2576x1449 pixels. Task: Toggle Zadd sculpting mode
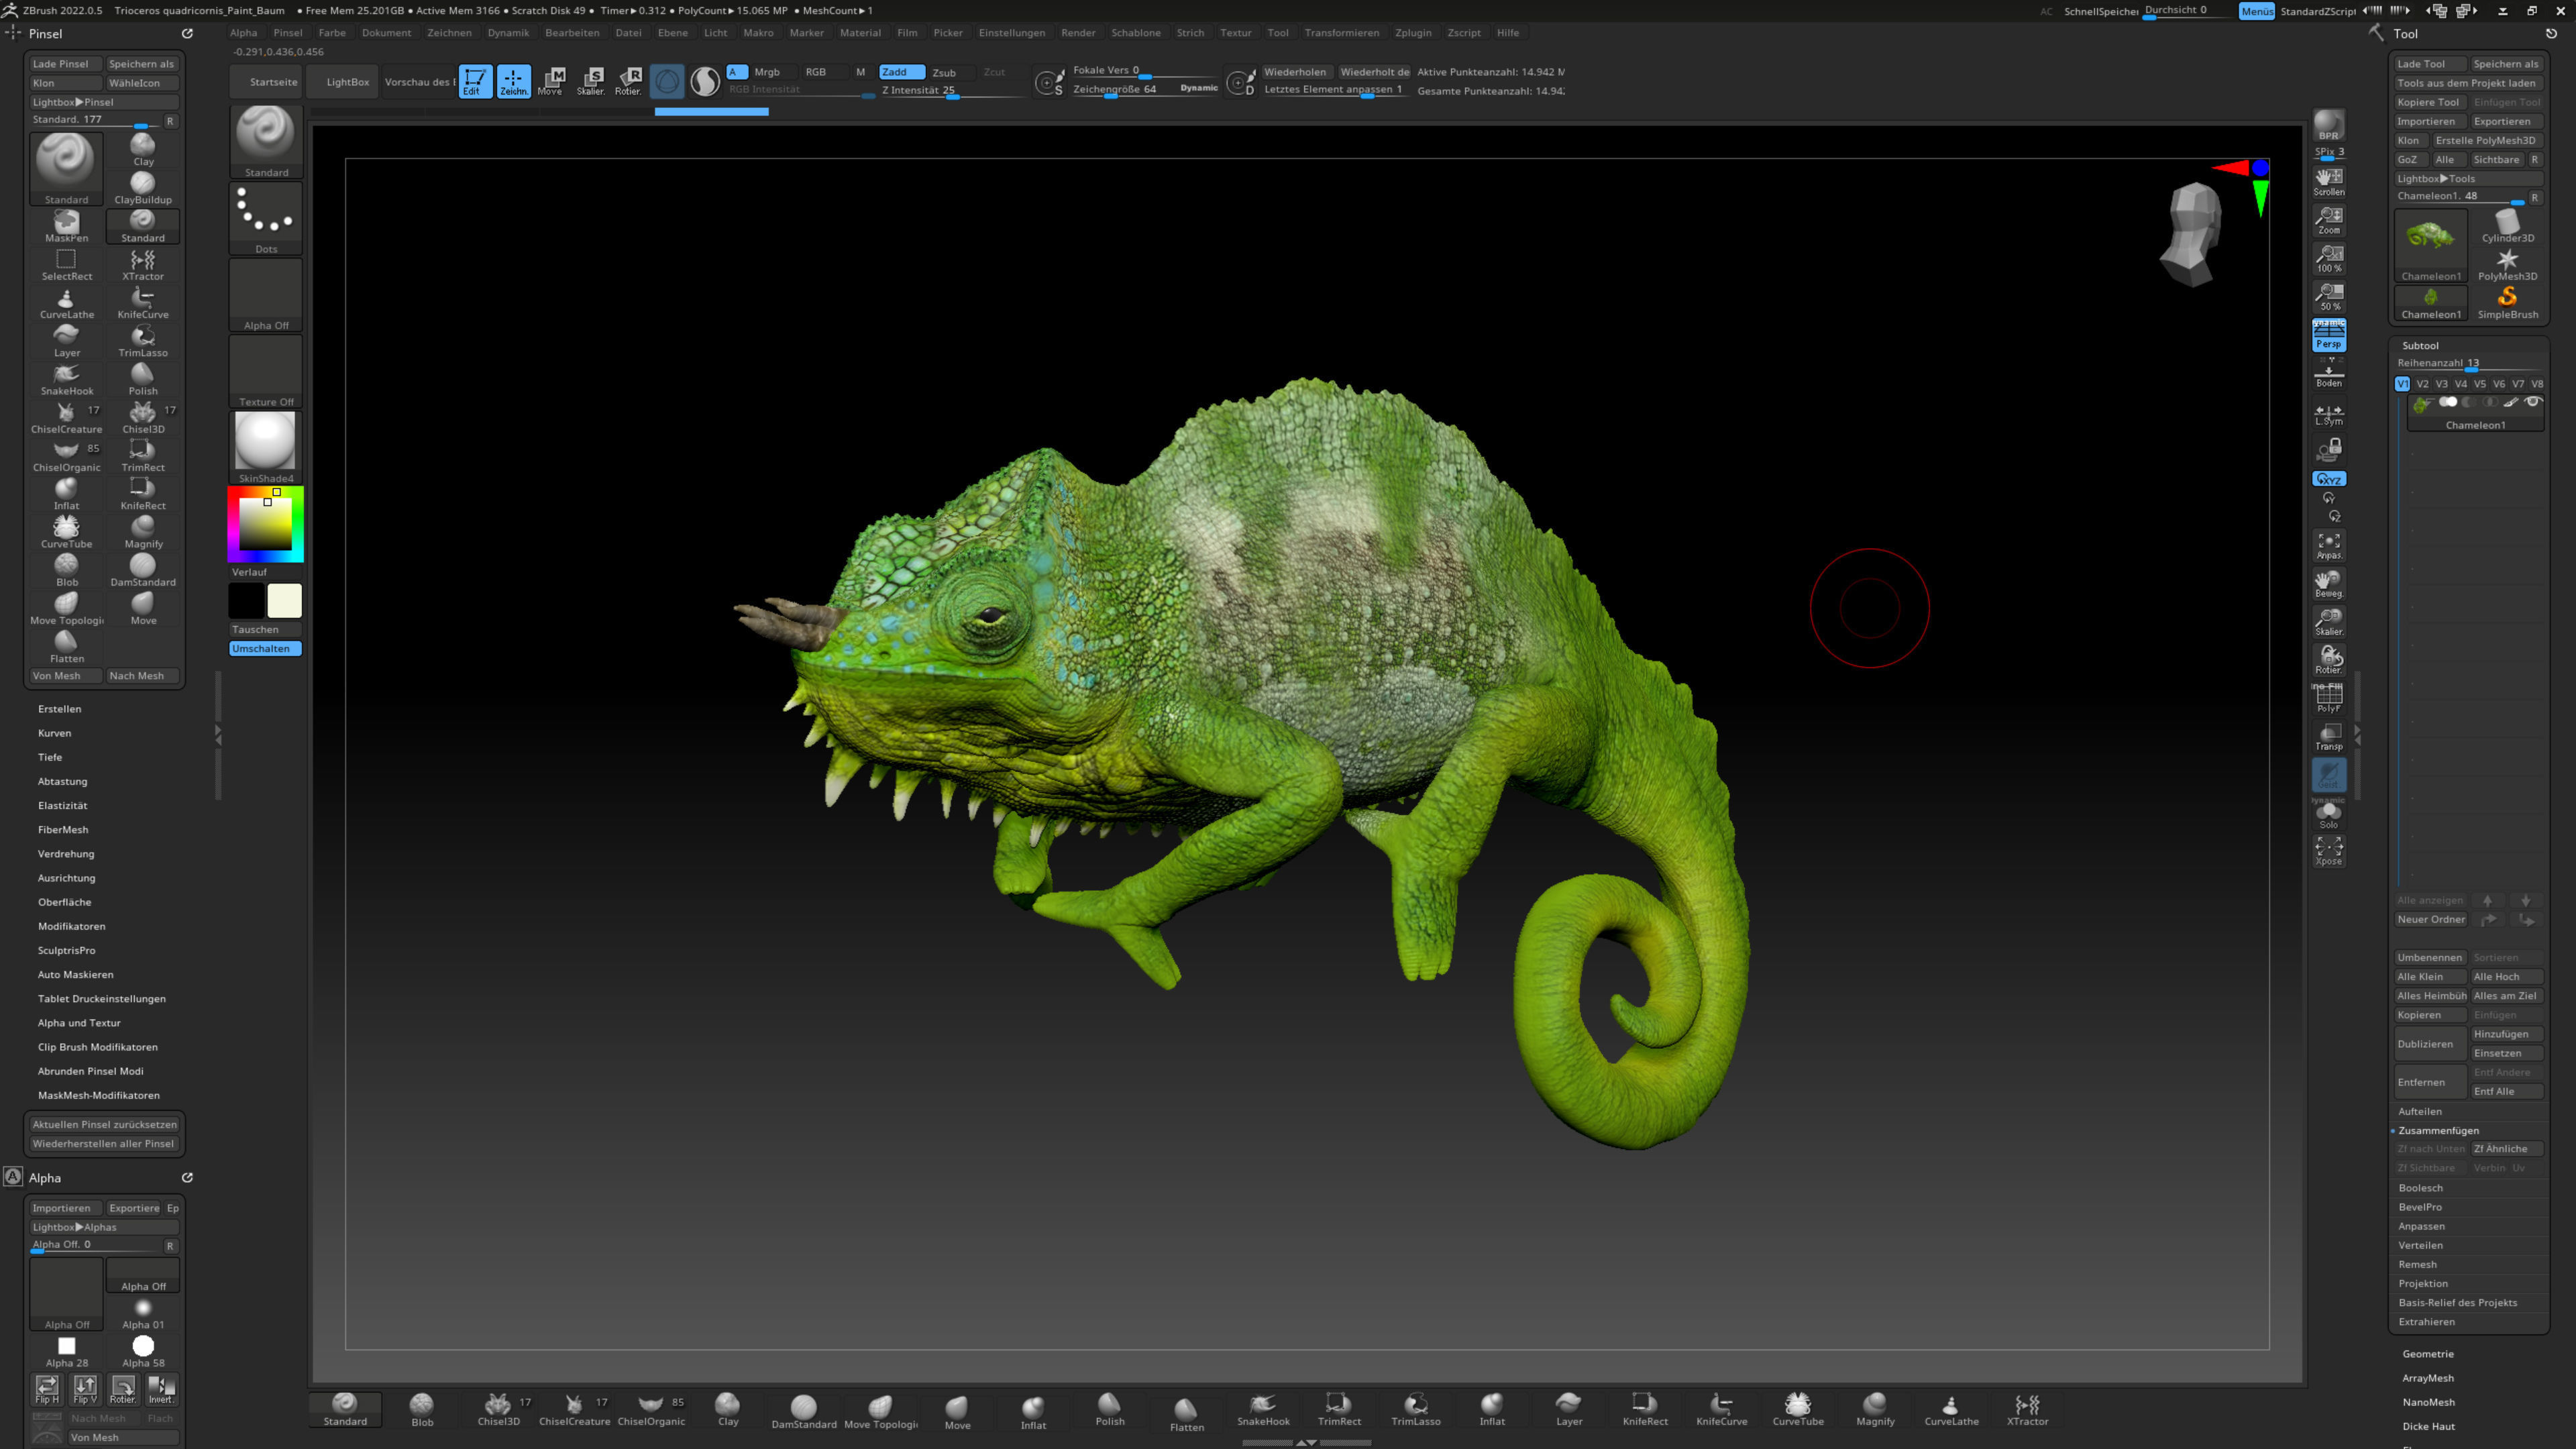point(901,72)
